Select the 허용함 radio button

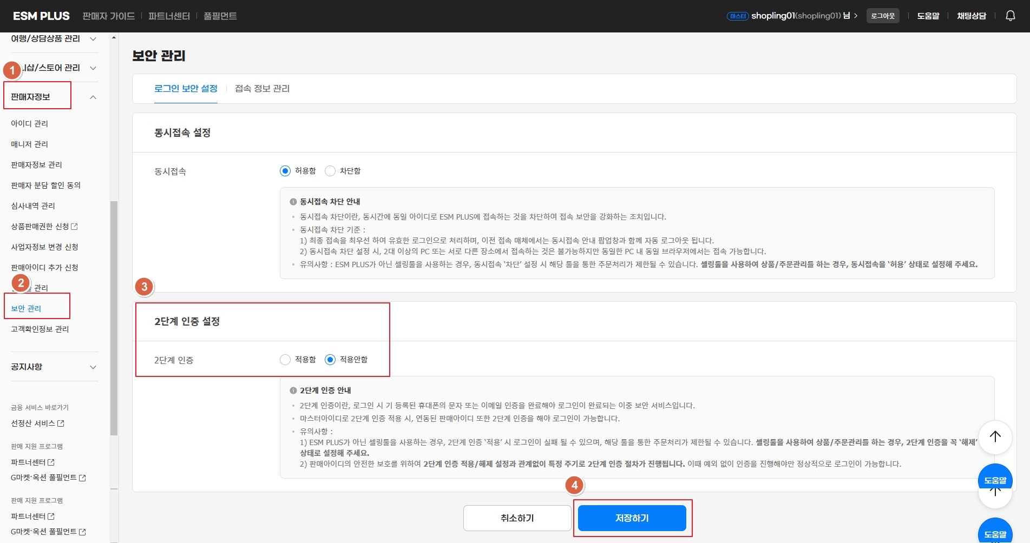coord(285,170)
